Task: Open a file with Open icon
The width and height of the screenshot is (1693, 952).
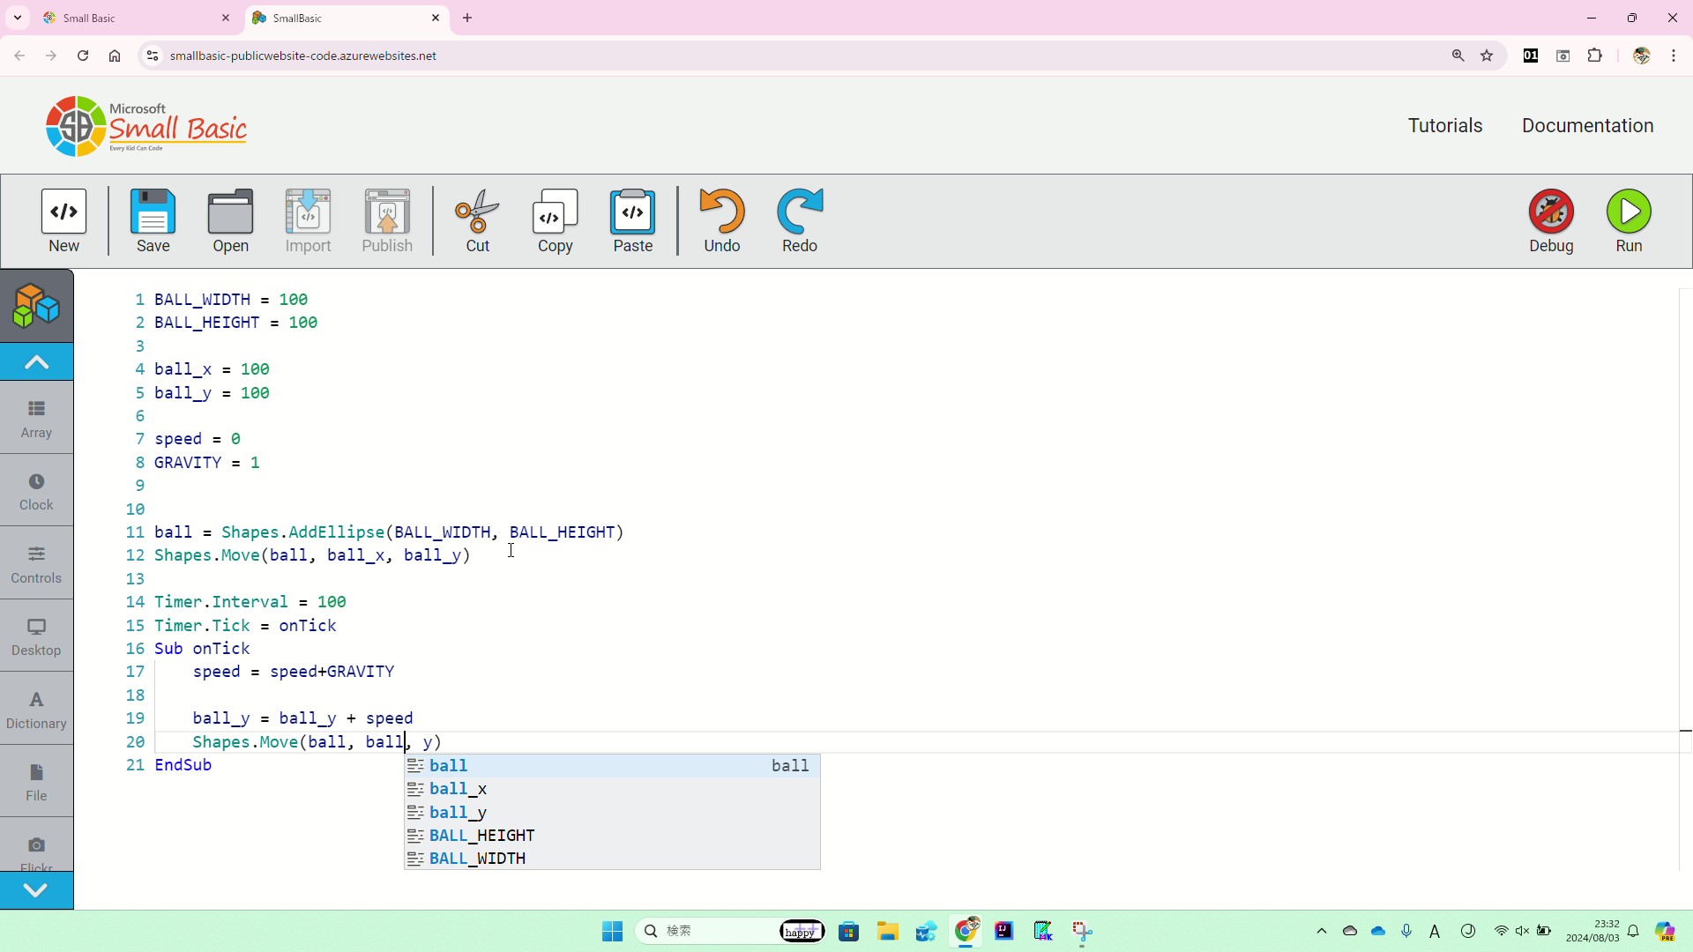Action: (230, 220)
